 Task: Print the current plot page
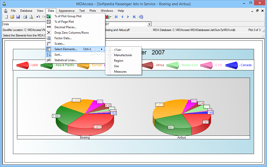(25, 17)
